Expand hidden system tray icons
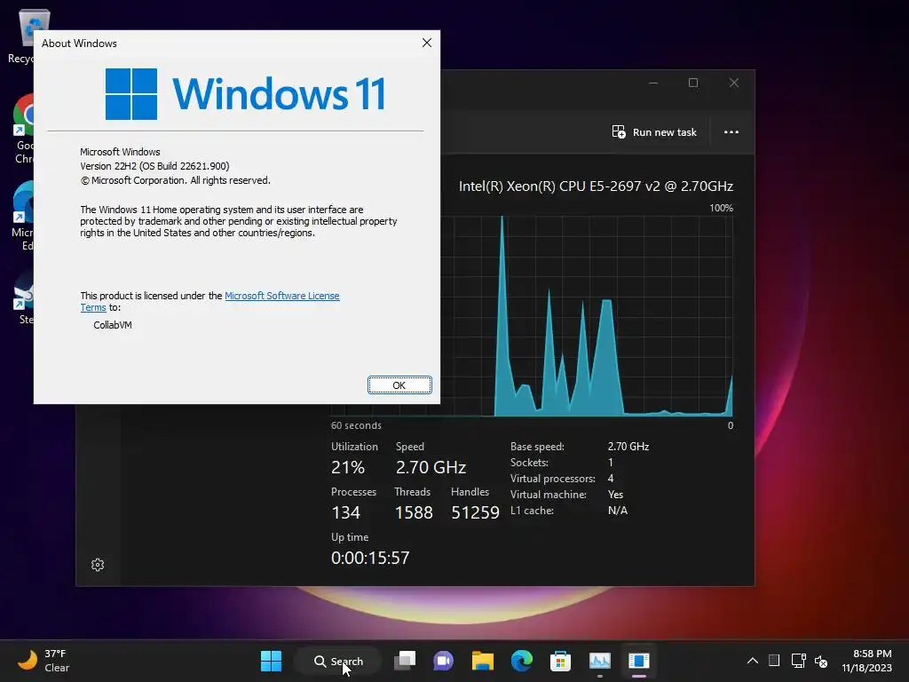This screenshot has width=909, height=682. point(753,661)
